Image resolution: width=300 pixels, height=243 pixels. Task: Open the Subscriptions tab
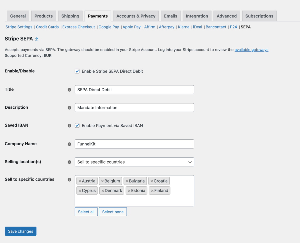259,16
